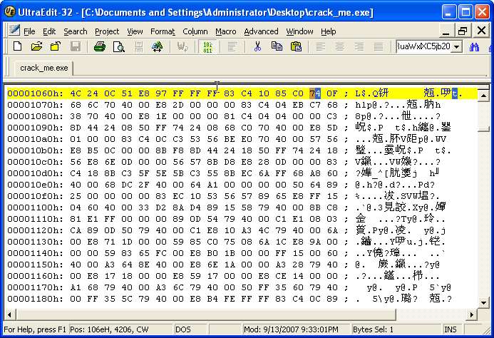Click the UltraEdit title bar icon
Image resolution: width=494 pixels, height=338 pixels.
click(x=10, y=12)
